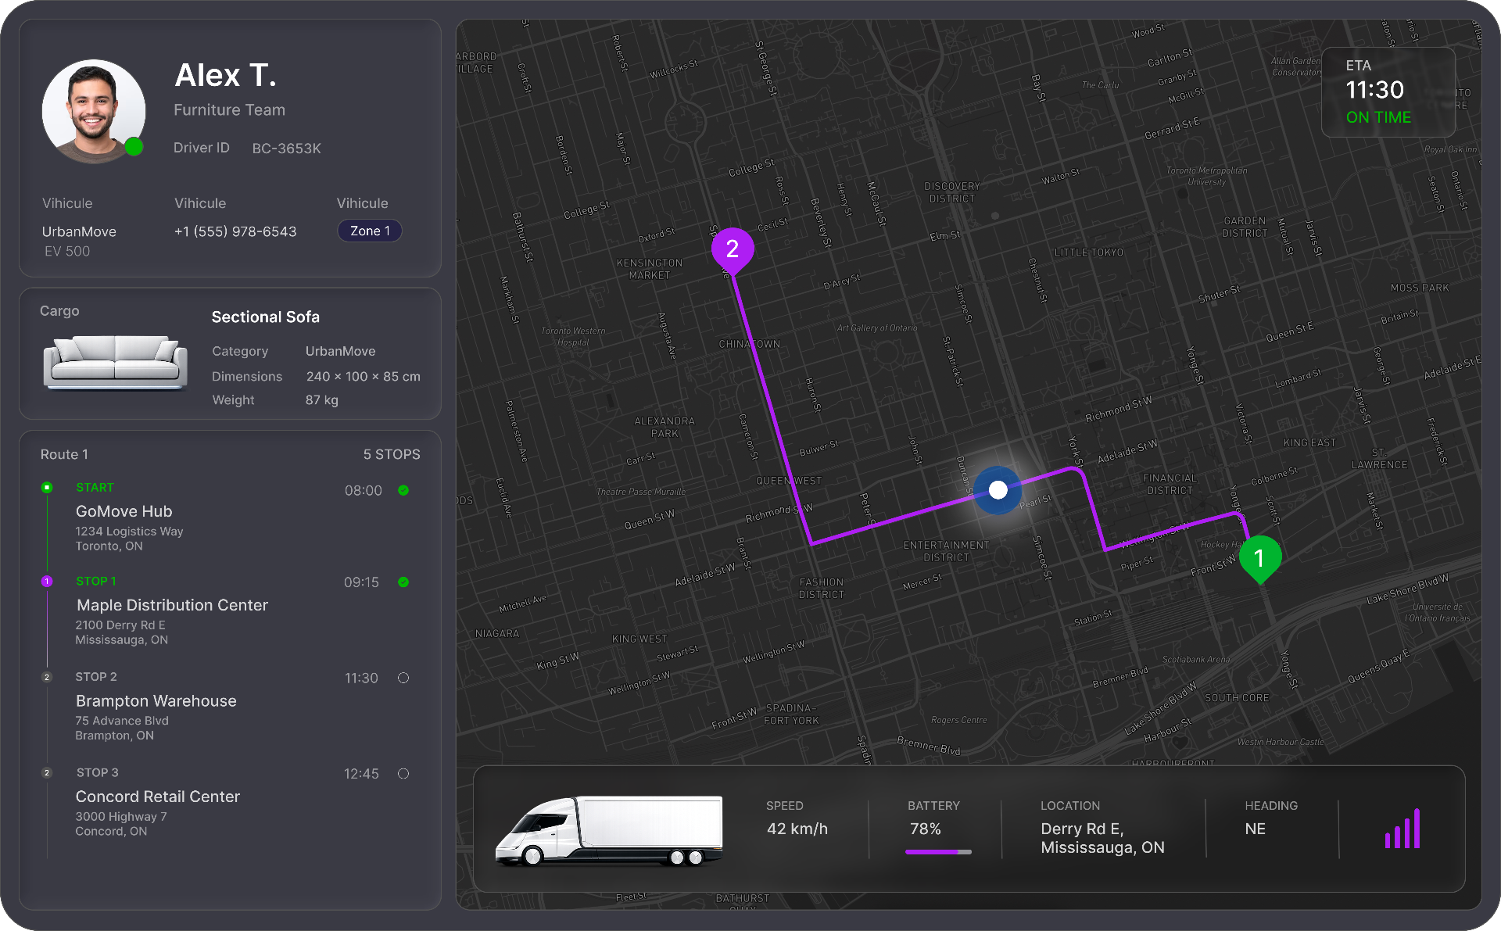Click the 08:00 start time
Image resolution: width=1501 pixels, height=931 pixels.
click(x=364, y=491)
